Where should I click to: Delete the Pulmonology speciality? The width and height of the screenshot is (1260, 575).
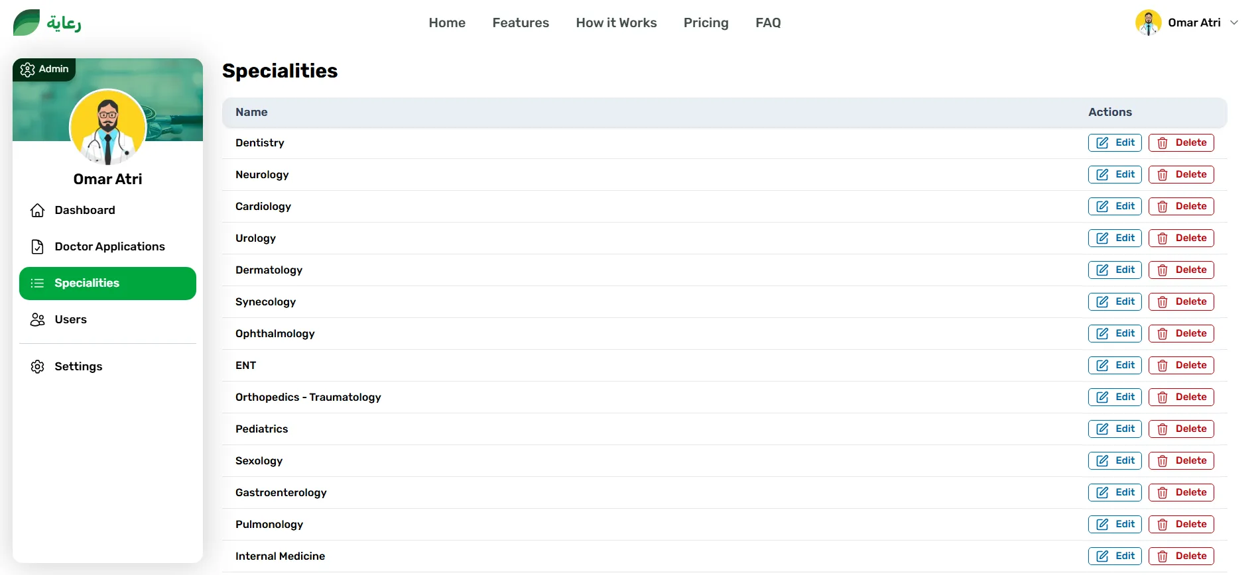tap(1181, 525)
